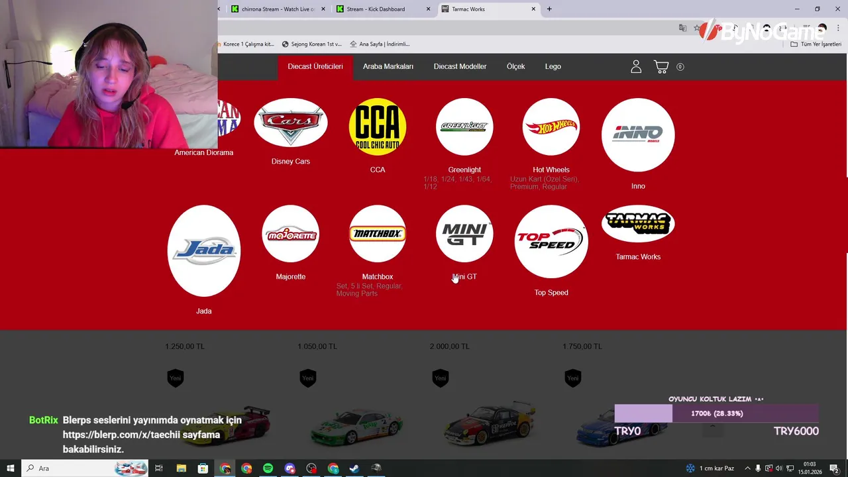
Task: Select the Greenlight brand logo
Action: point(464,127)
